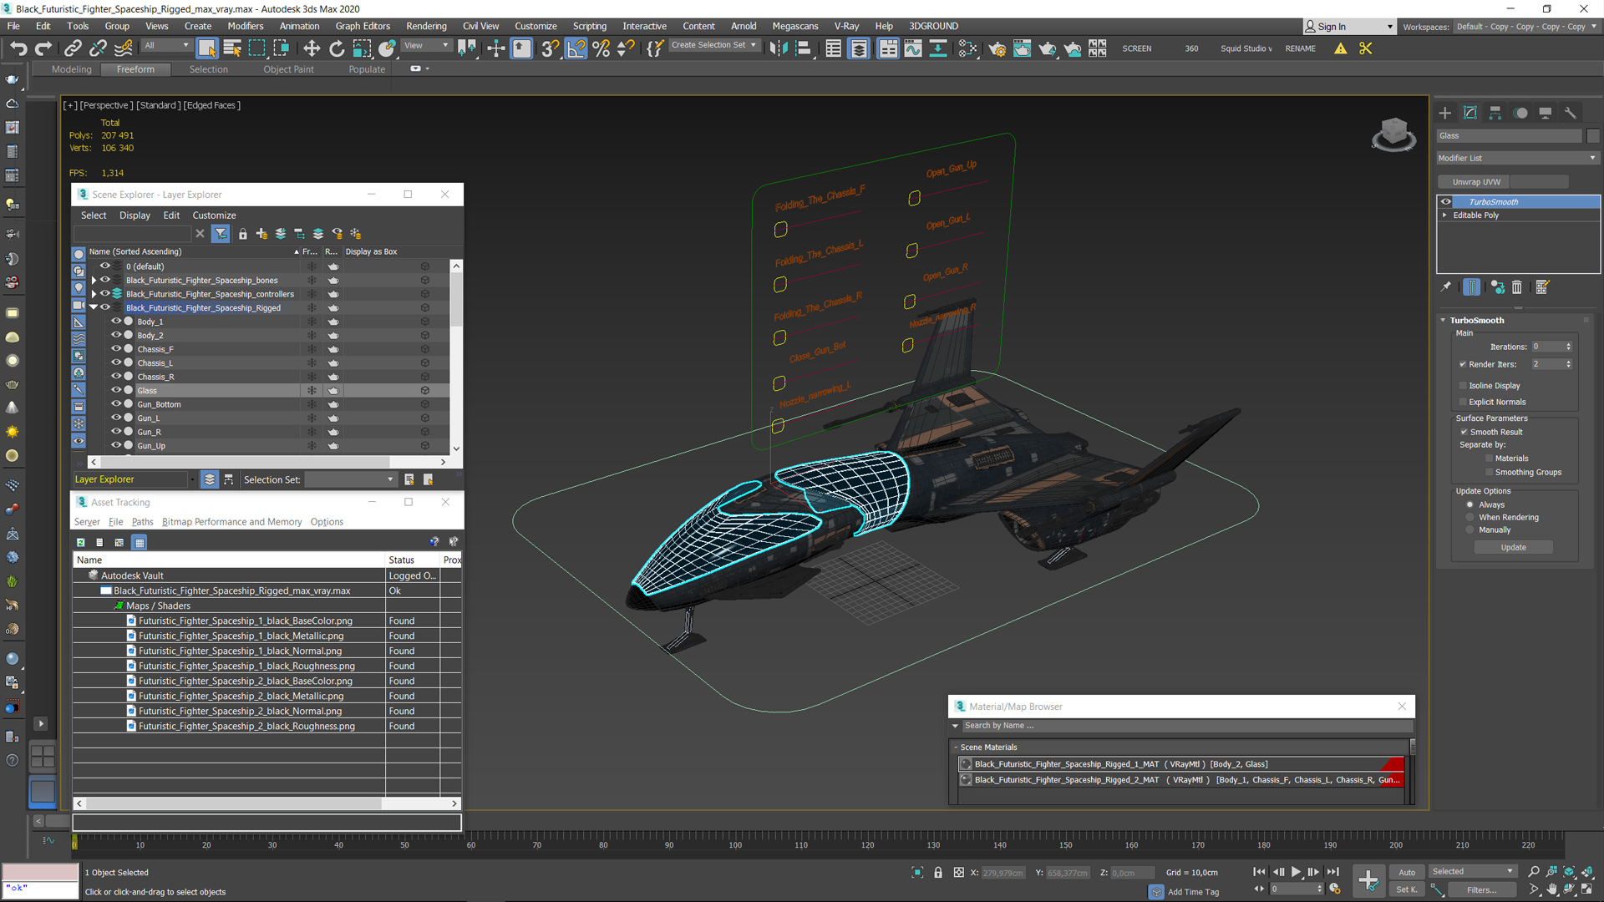Activate Select and Rotate tool
The image size is (1604, 902).
337,48
